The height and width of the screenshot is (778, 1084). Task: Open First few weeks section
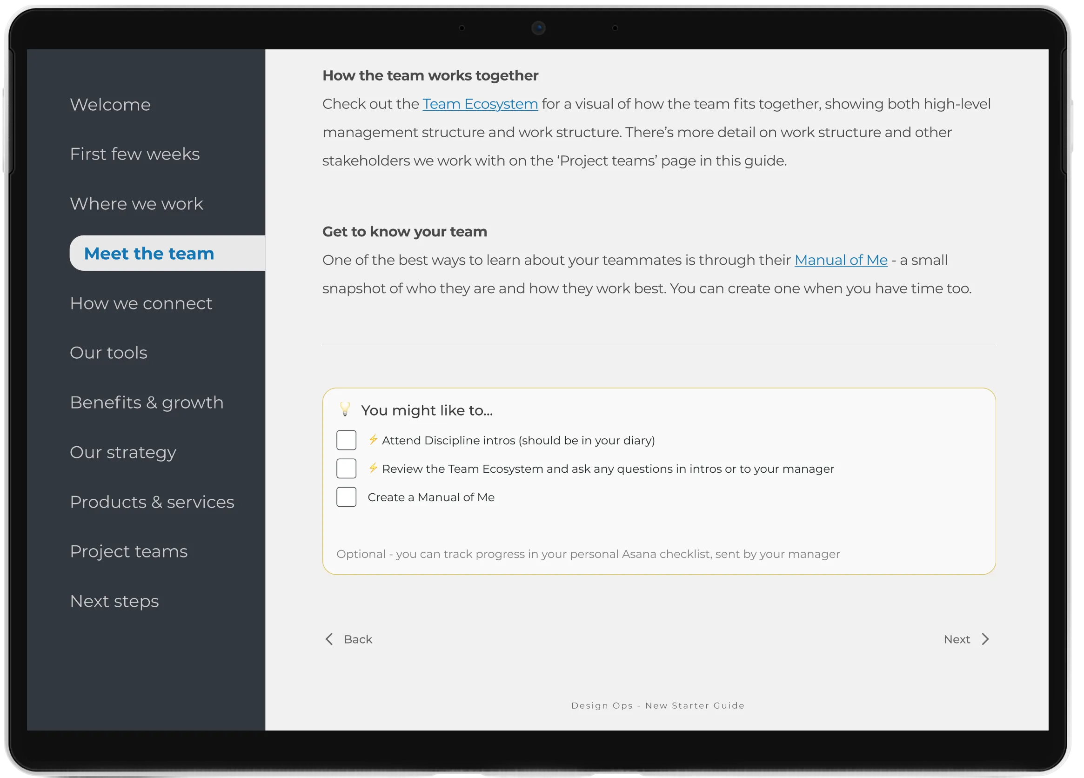(x=134, y=154)
